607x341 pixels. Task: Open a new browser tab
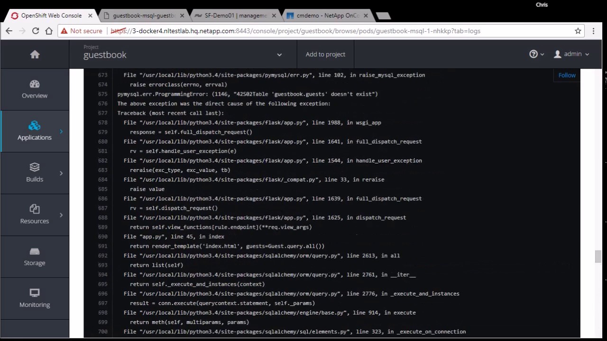[x=383, y=16]
